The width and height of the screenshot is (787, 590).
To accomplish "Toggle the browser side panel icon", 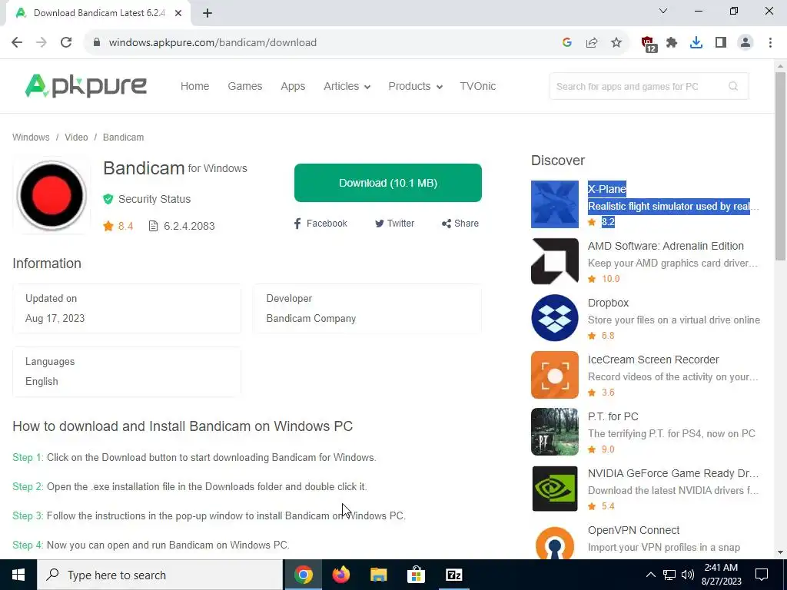I will [721, 43].
